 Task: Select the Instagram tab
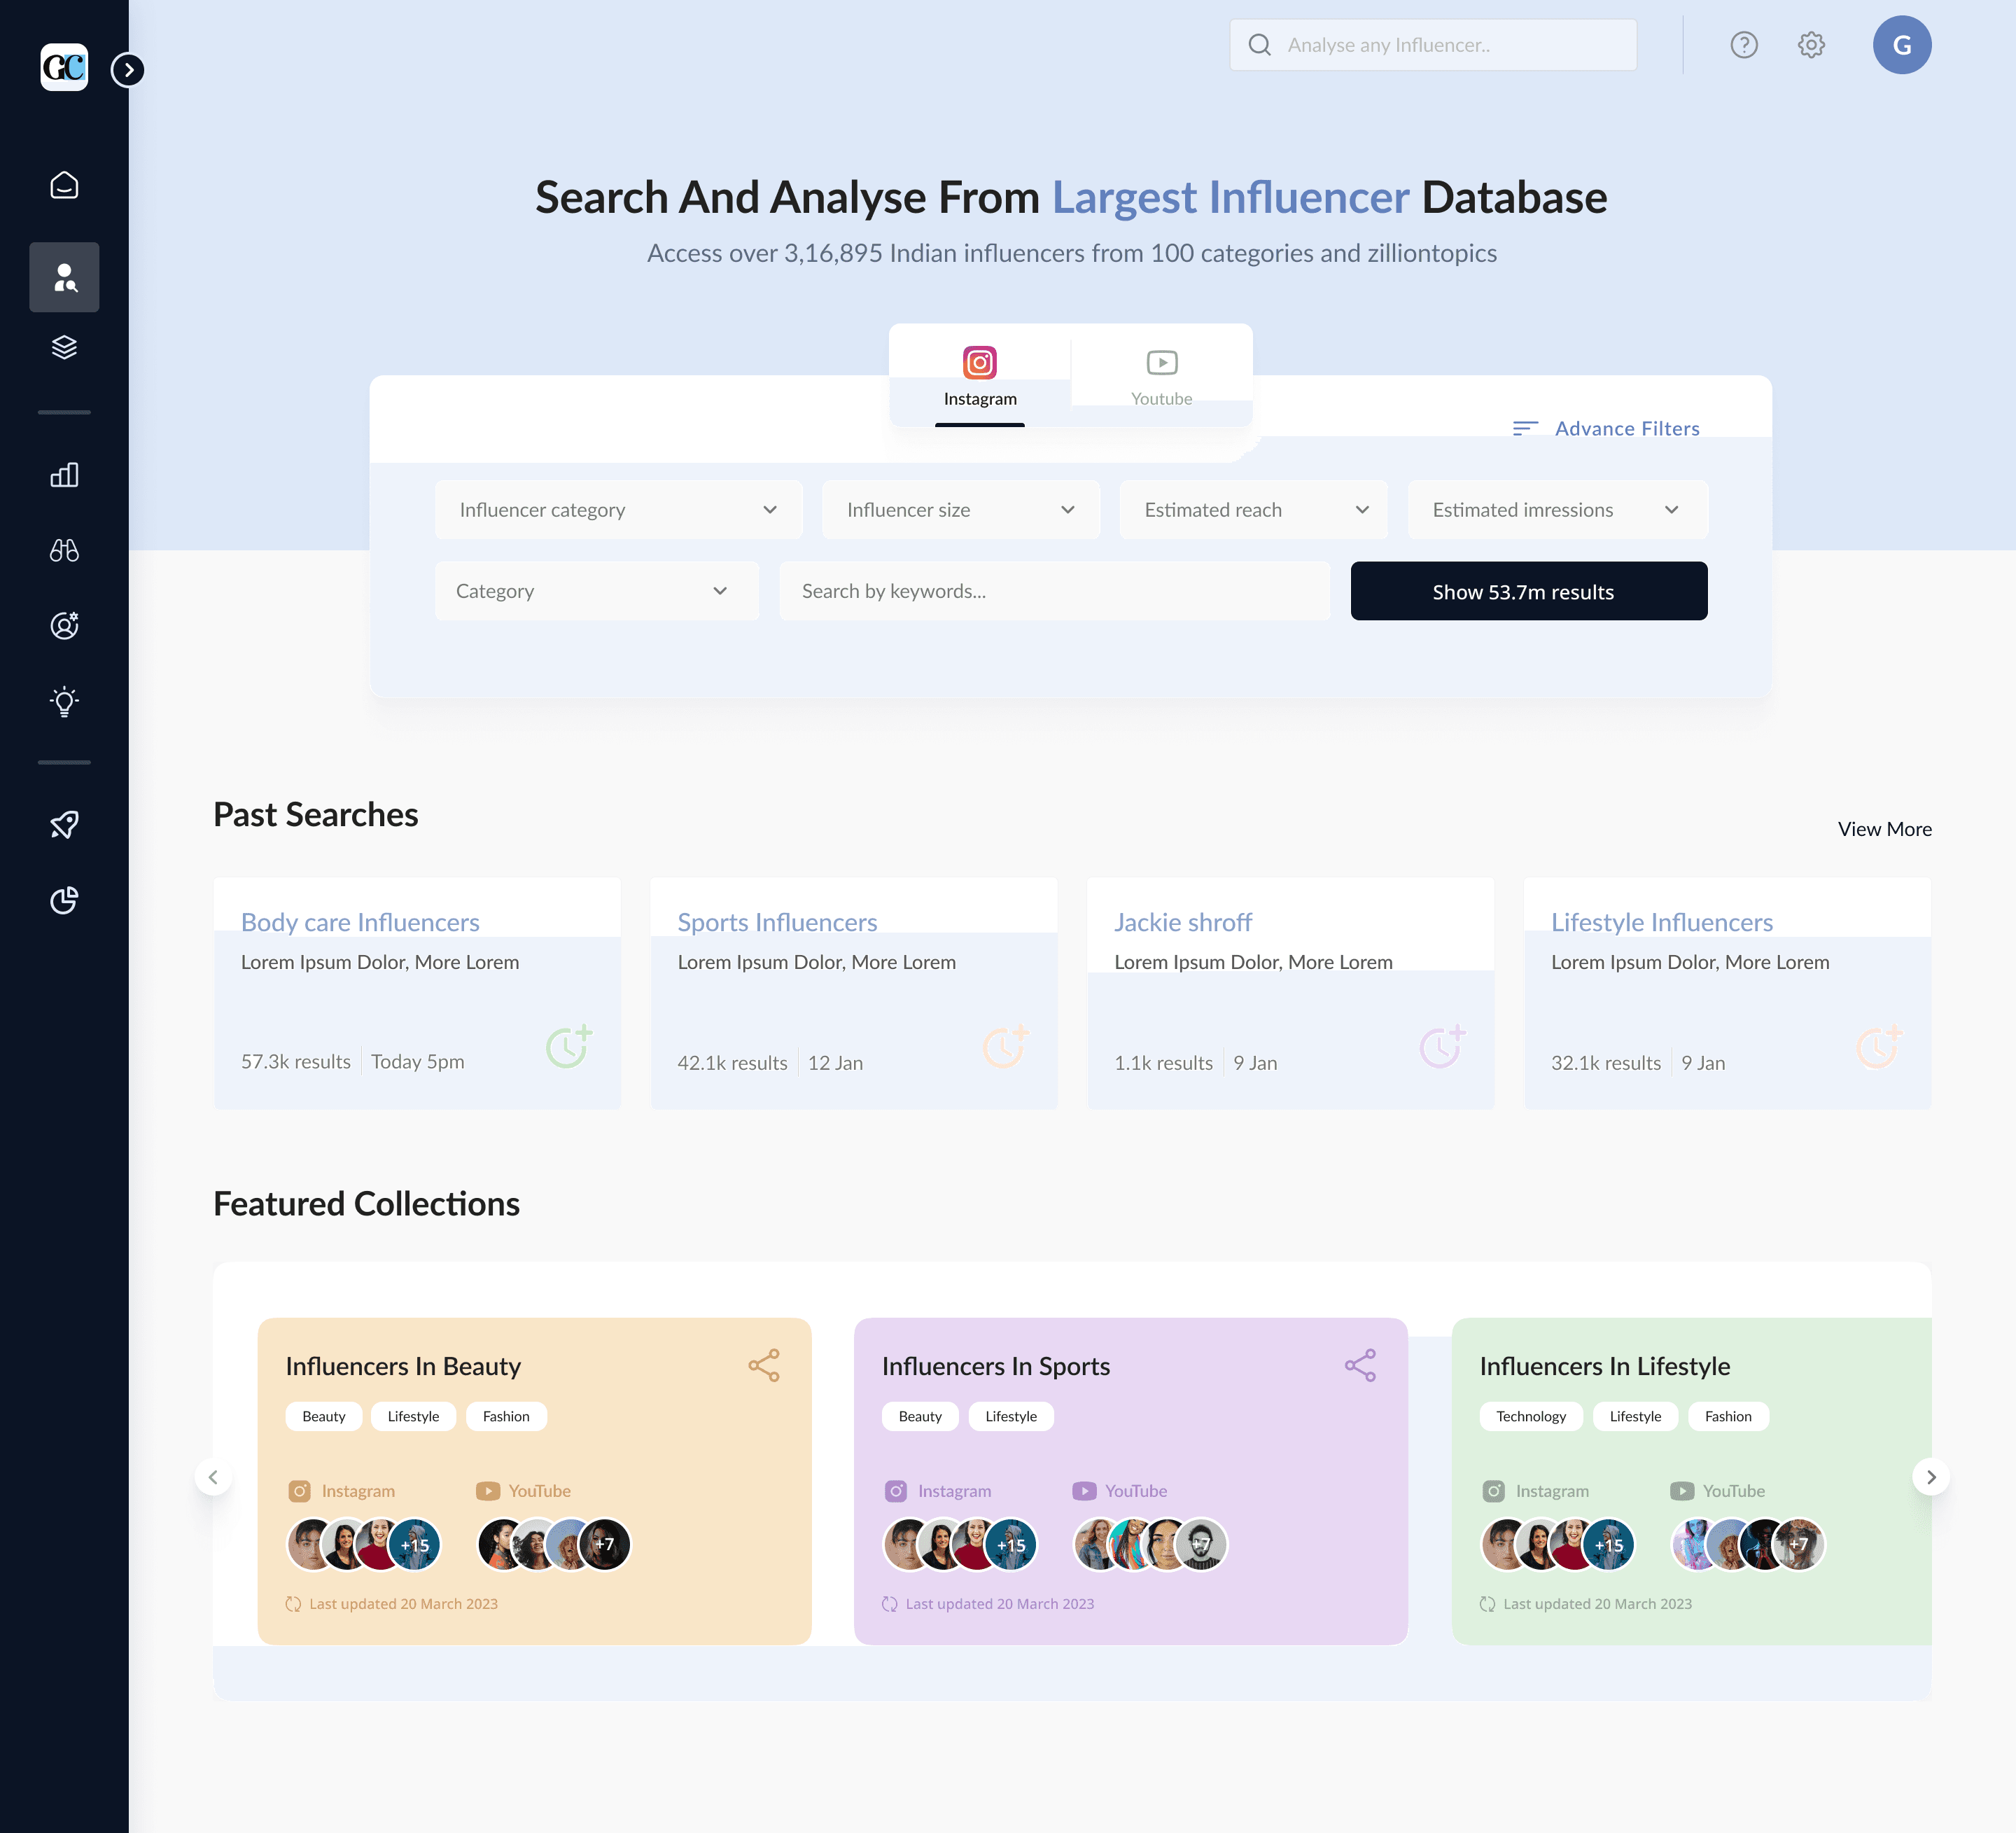pos(979,376)
